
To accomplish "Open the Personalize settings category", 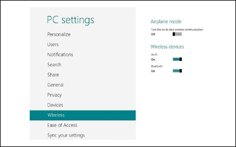I will (x=59, y=34).
